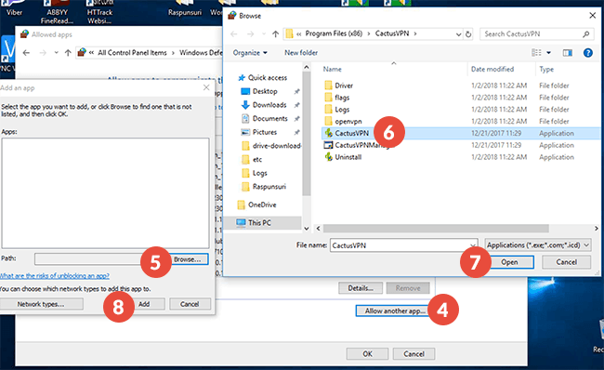Click the Back arrow in Browse dialog
The width and height of the screenshot is (604, 370).
tap(234, 33)
